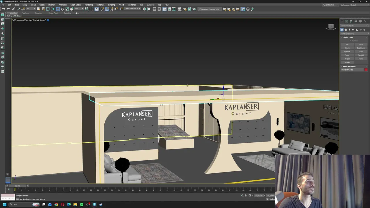370x208 pixels.
Task: Open the Rendering menu
Action: 89,5
